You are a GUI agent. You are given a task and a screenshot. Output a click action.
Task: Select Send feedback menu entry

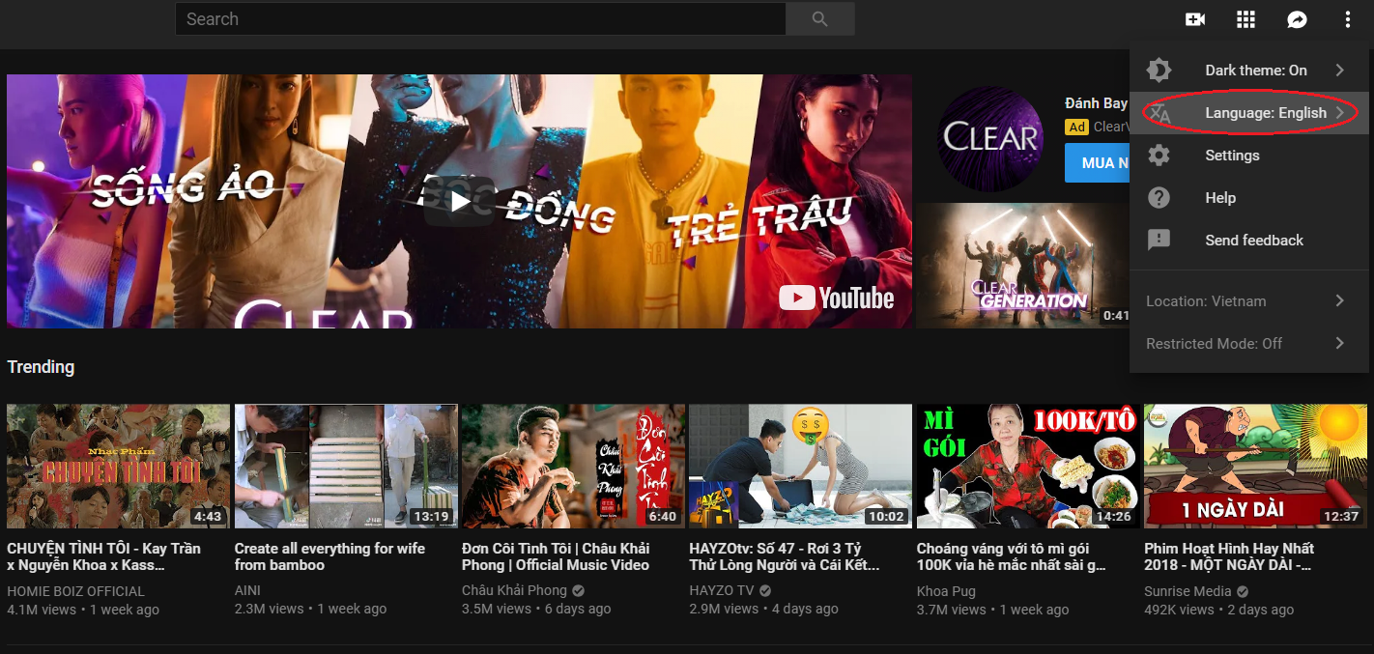click(x=1251, y=241)
